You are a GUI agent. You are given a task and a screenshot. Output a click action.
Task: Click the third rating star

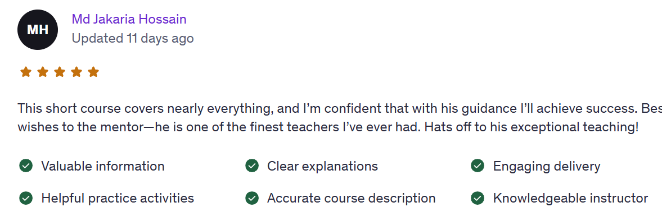click(60, 72)
